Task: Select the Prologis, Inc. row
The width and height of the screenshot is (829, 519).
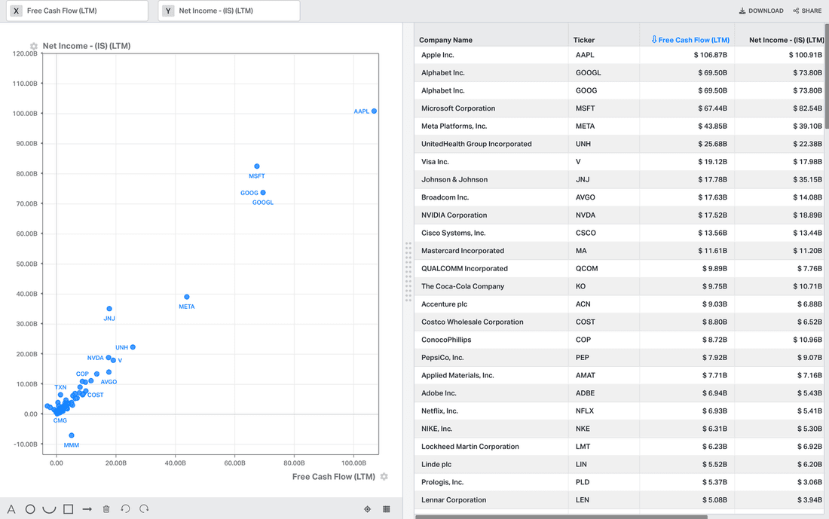Action: pos(619,482)
